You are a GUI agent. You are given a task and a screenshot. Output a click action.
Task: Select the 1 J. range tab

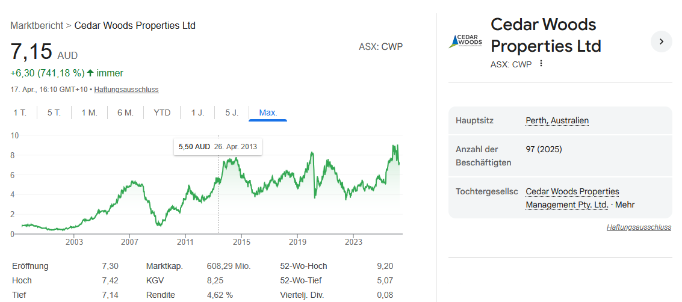tap(197, 112)
